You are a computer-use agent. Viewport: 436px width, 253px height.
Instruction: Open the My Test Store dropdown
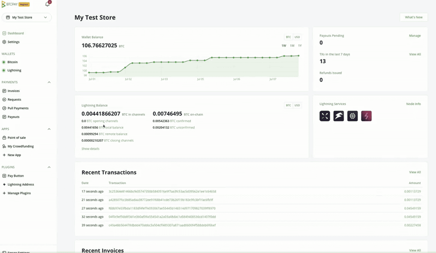[x=26, y=17]
